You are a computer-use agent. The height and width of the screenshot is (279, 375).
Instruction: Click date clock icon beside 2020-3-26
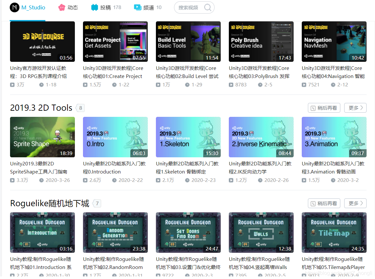(x=41, y=180)
